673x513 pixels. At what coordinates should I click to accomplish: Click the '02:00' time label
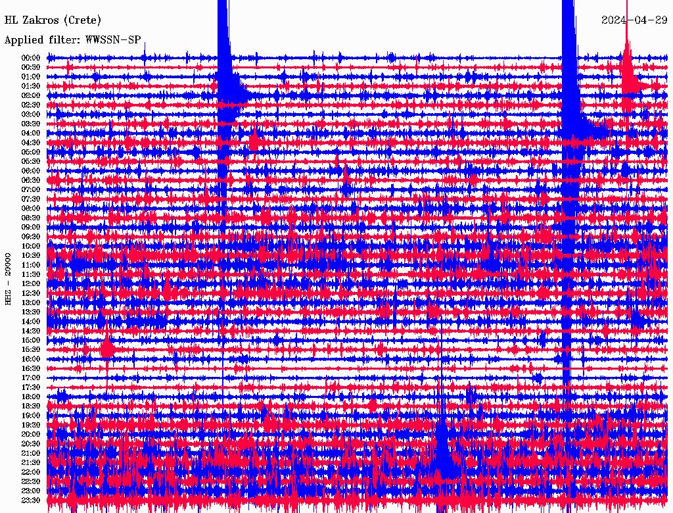(31, 95)
